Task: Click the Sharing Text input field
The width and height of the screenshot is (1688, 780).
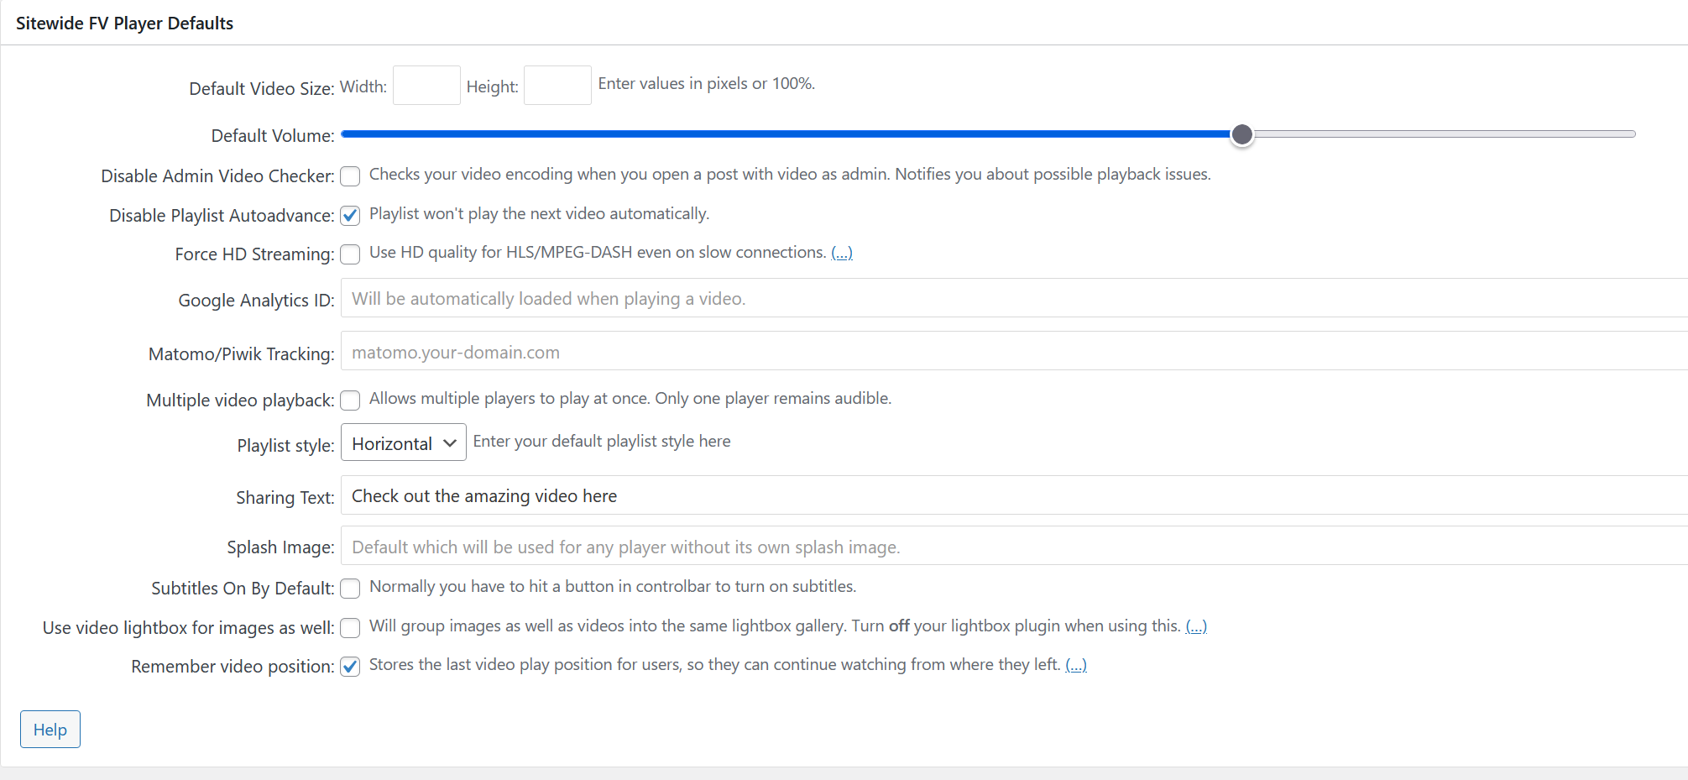Action: (1014, 495)
